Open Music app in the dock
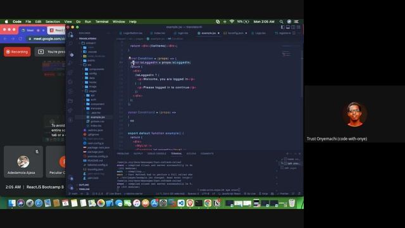Image resolution: width=405 pixels, height=228 pixels. [137, 203]
